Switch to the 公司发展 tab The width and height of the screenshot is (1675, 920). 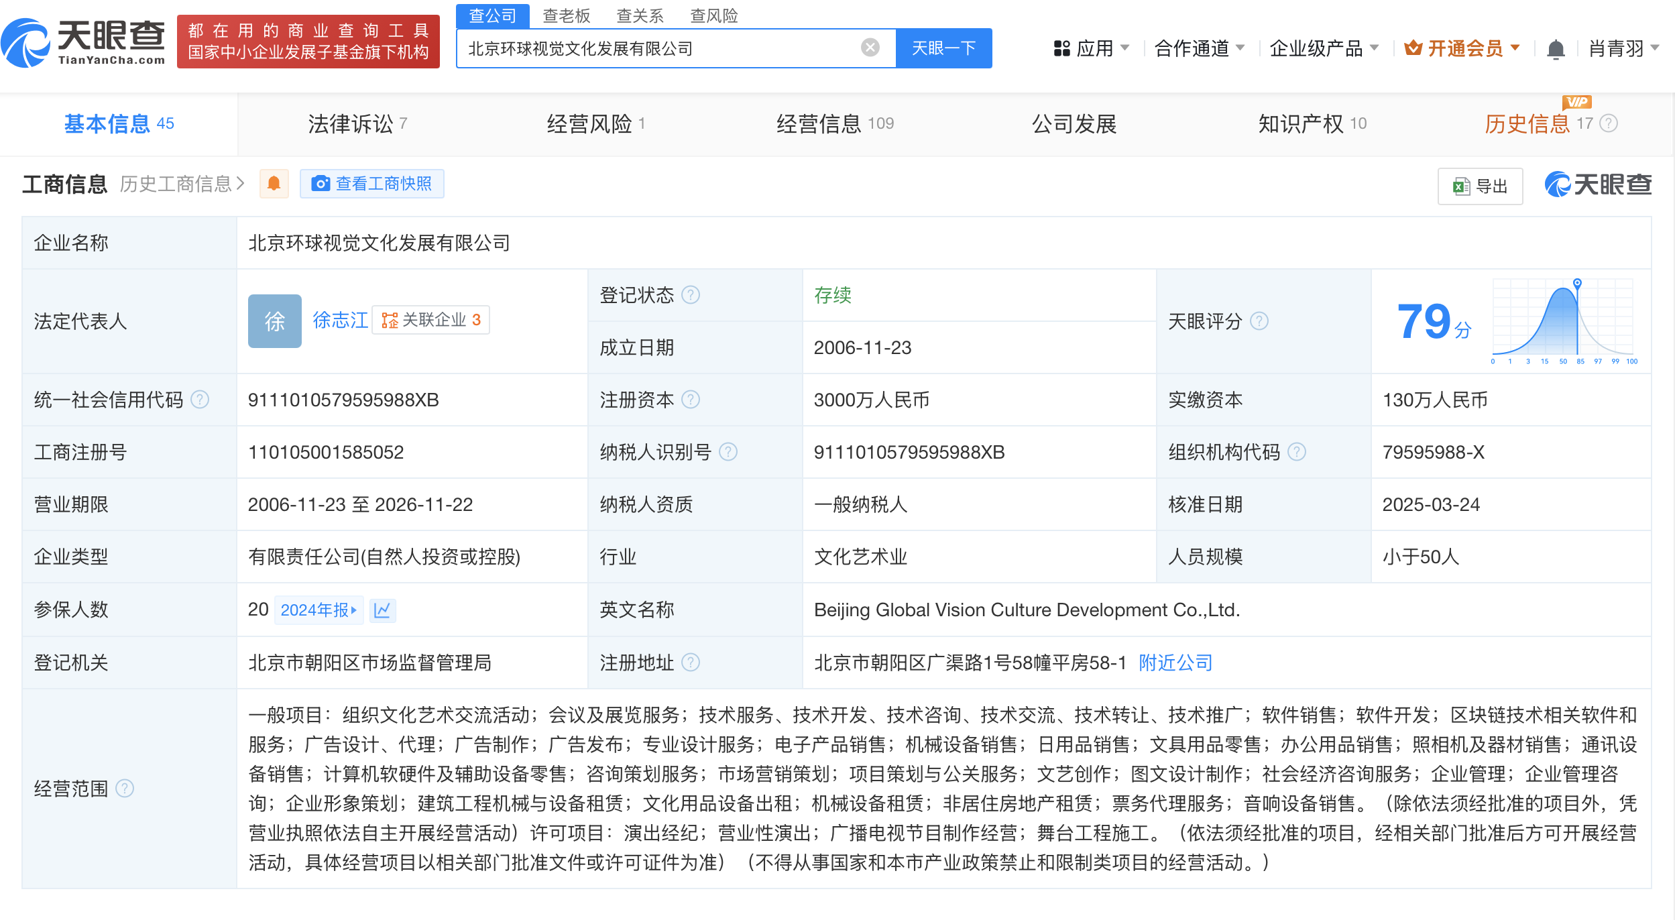pos(1074,124)
